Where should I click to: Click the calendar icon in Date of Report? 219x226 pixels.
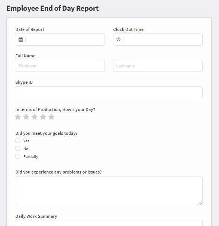[20, 39]
